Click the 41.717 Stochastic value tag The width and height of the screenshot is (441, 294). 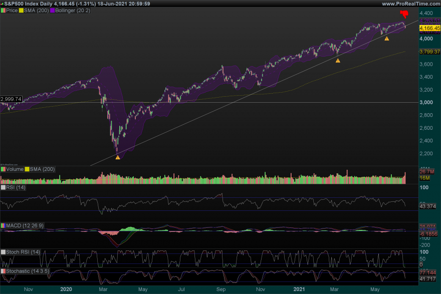(x=428, y=279)
